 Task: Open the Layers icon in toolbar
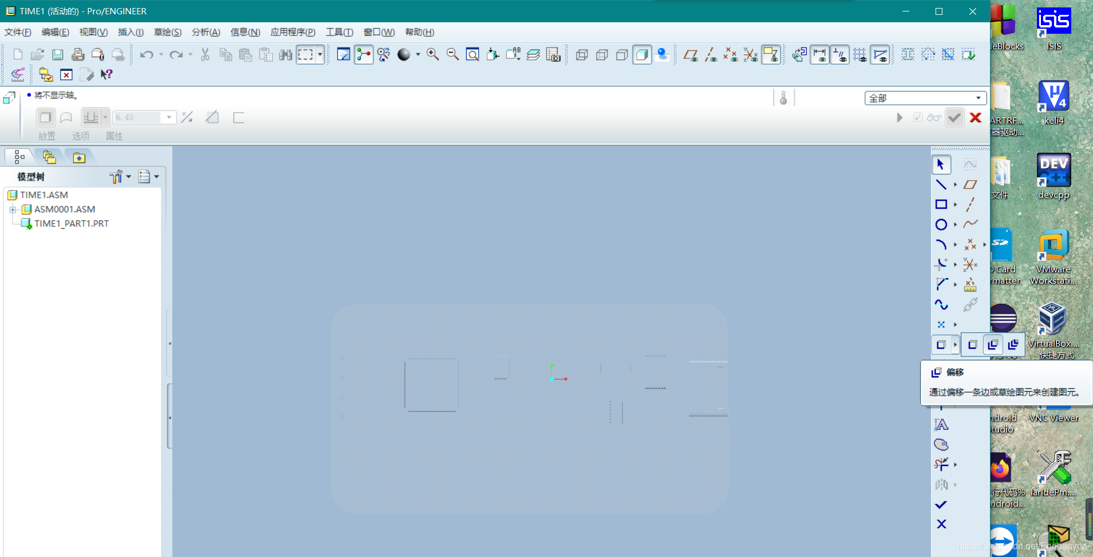tap(533, 54)
